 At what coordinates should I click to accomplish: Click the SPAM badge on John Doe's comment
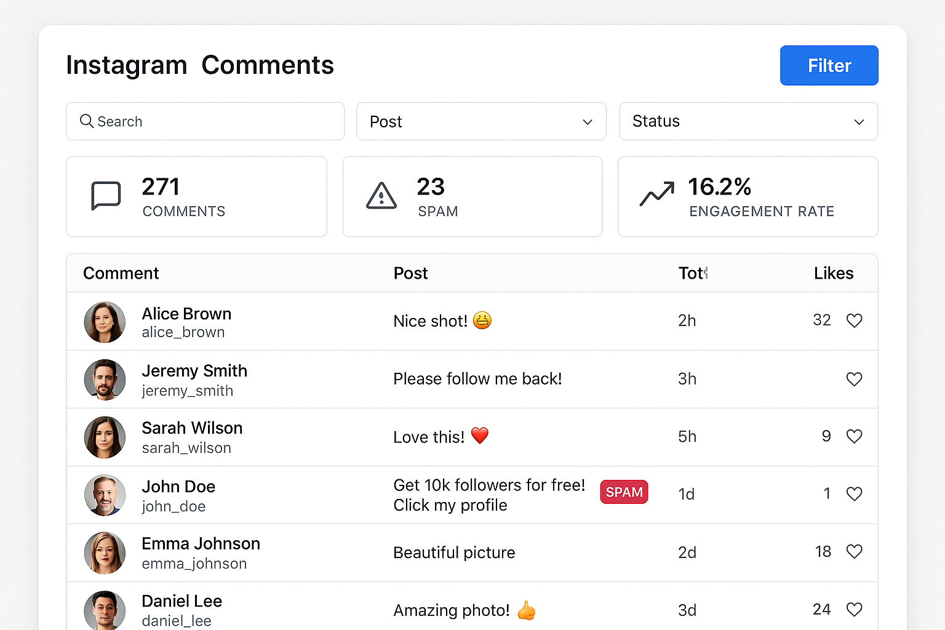pos(624,492)
